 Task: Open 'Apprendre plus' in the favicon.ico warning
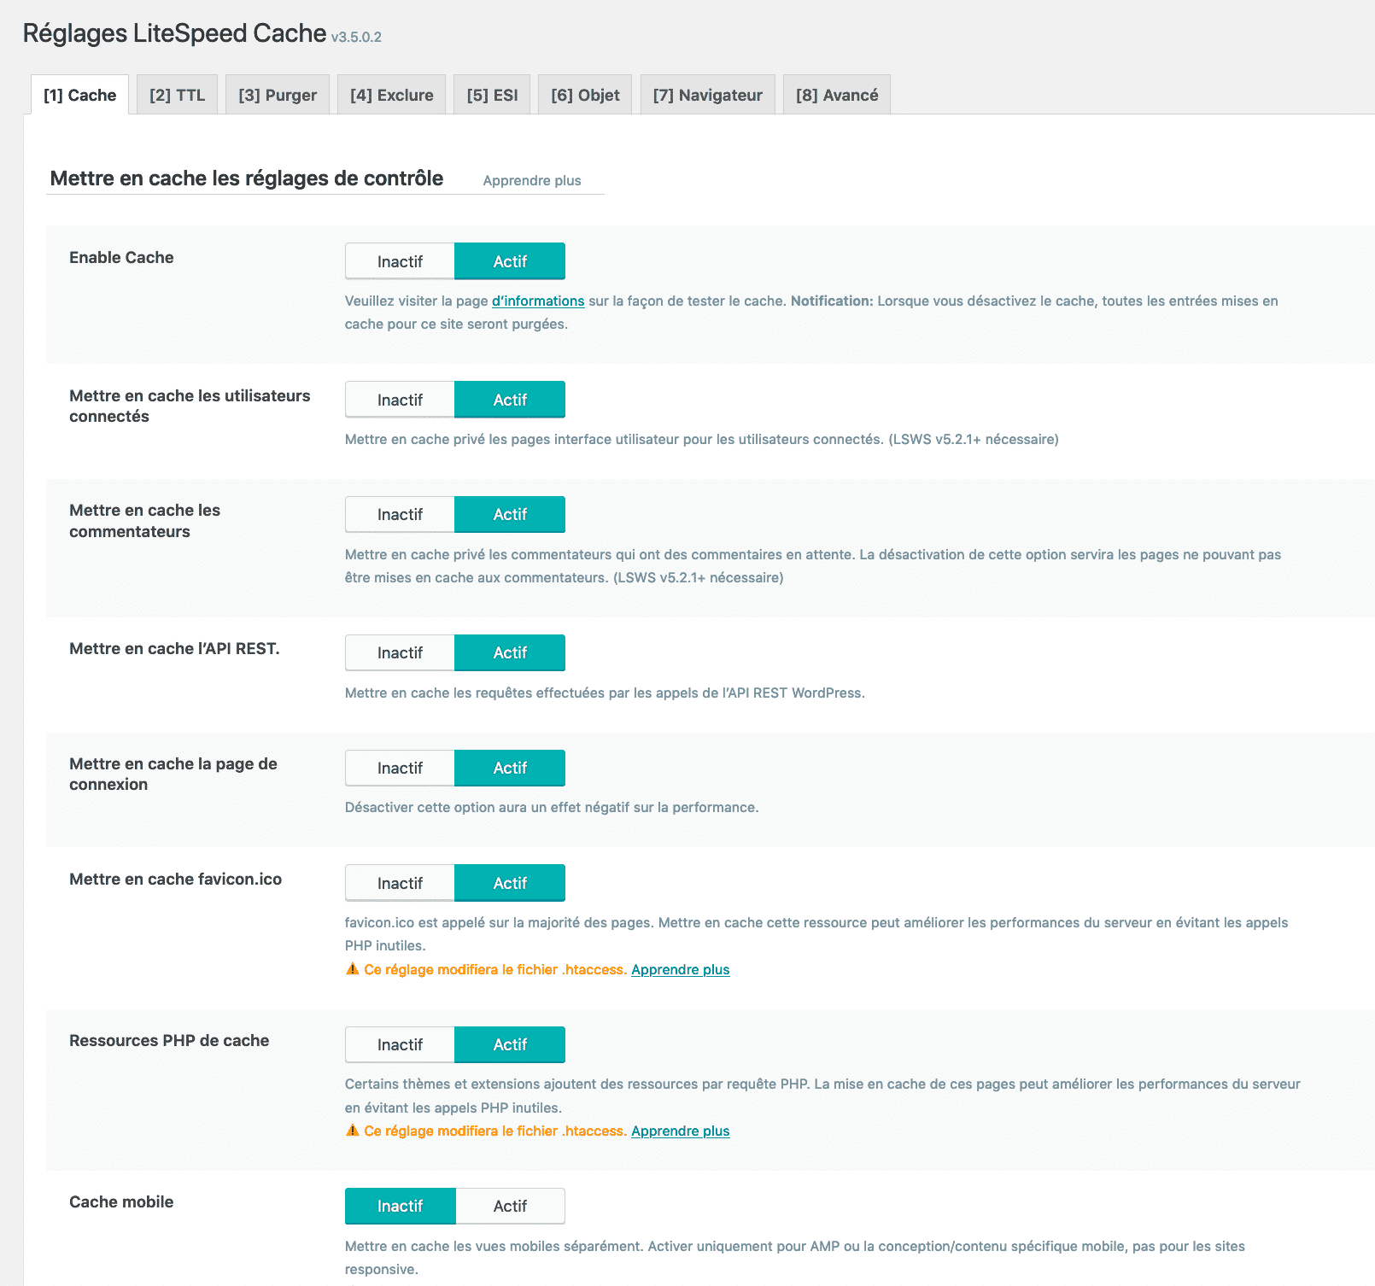680,969
